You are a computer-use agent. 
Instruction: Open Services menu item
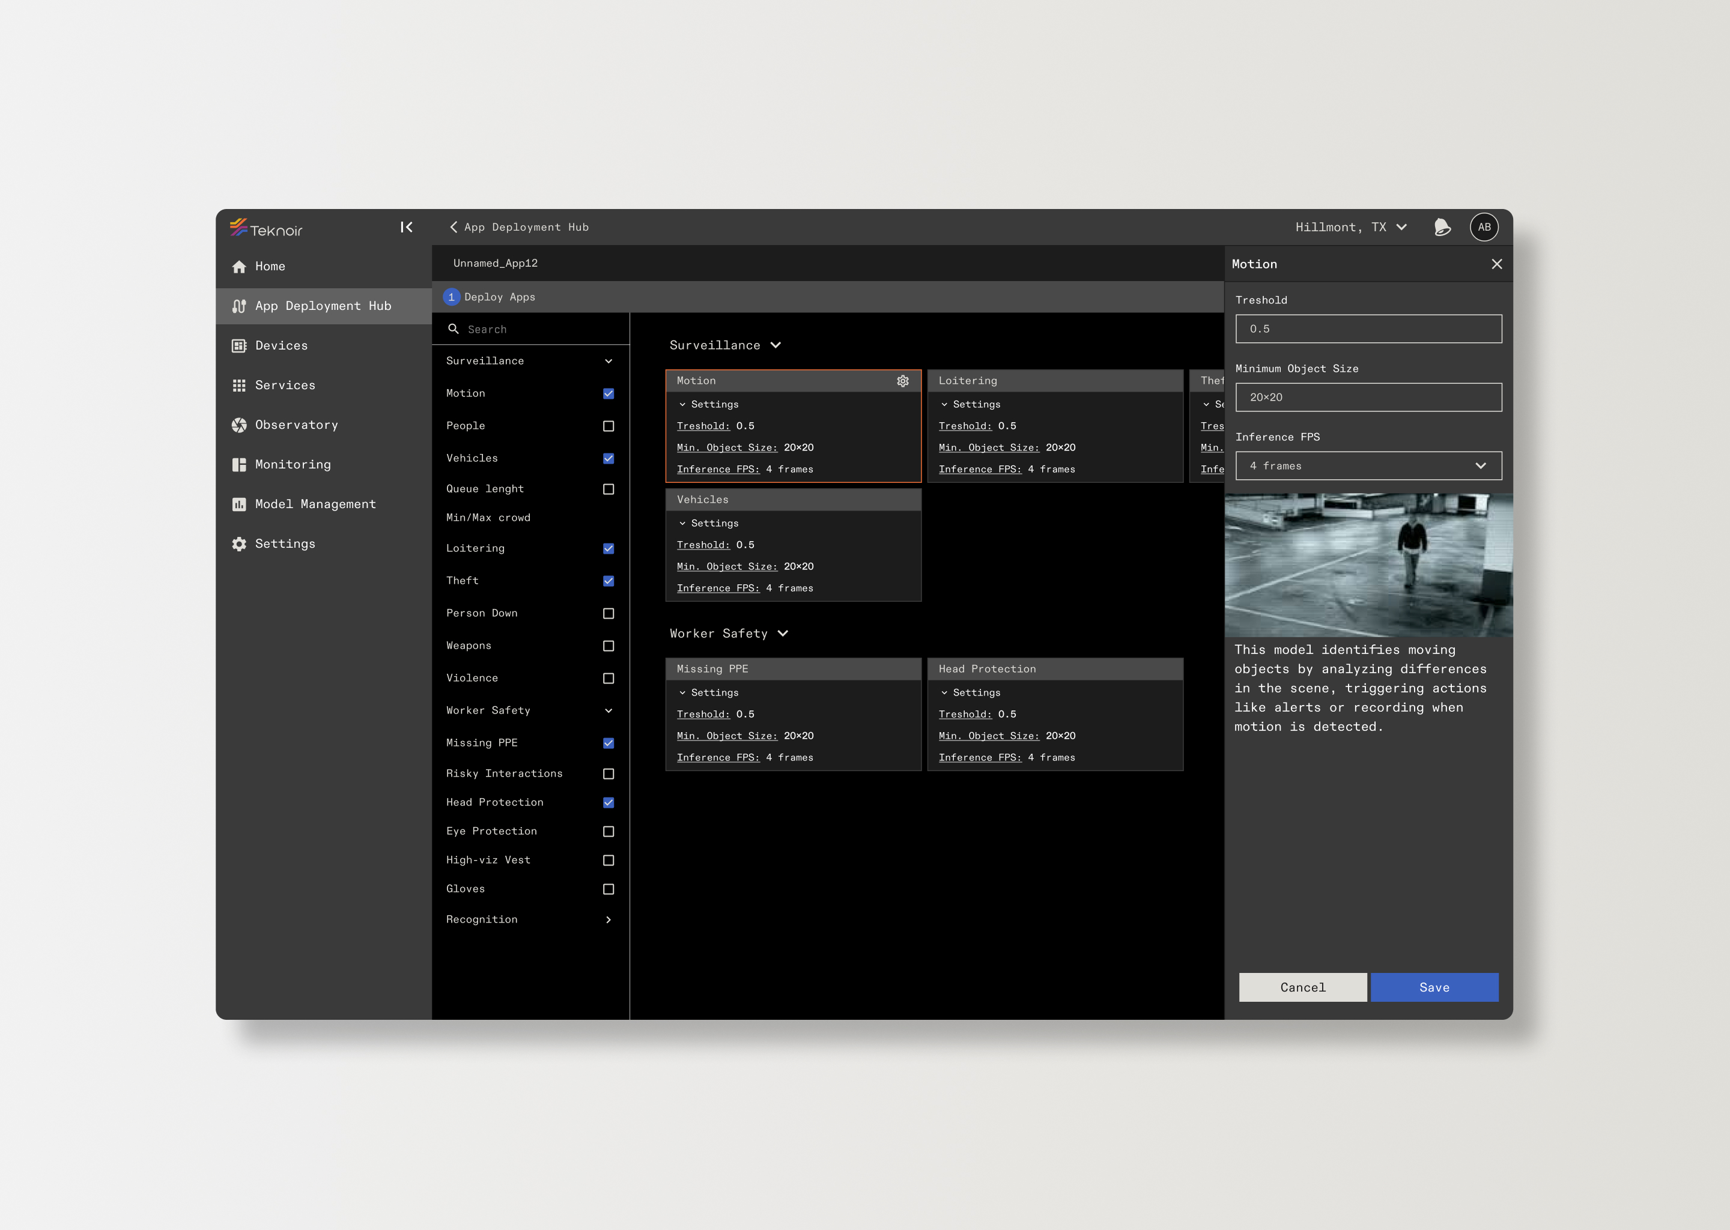(x=324, y=386)
